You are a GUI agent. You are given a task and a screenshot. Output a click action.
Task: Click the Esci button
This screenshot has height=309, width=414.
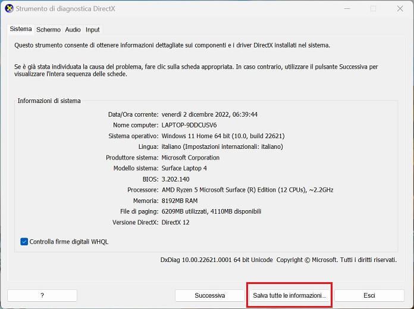[x=369, y=295]
